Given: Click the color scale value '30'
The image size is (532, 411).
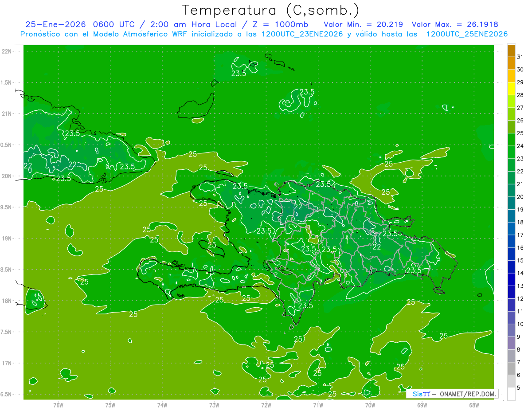Looking at the screenshot, I should pos(520,70).
